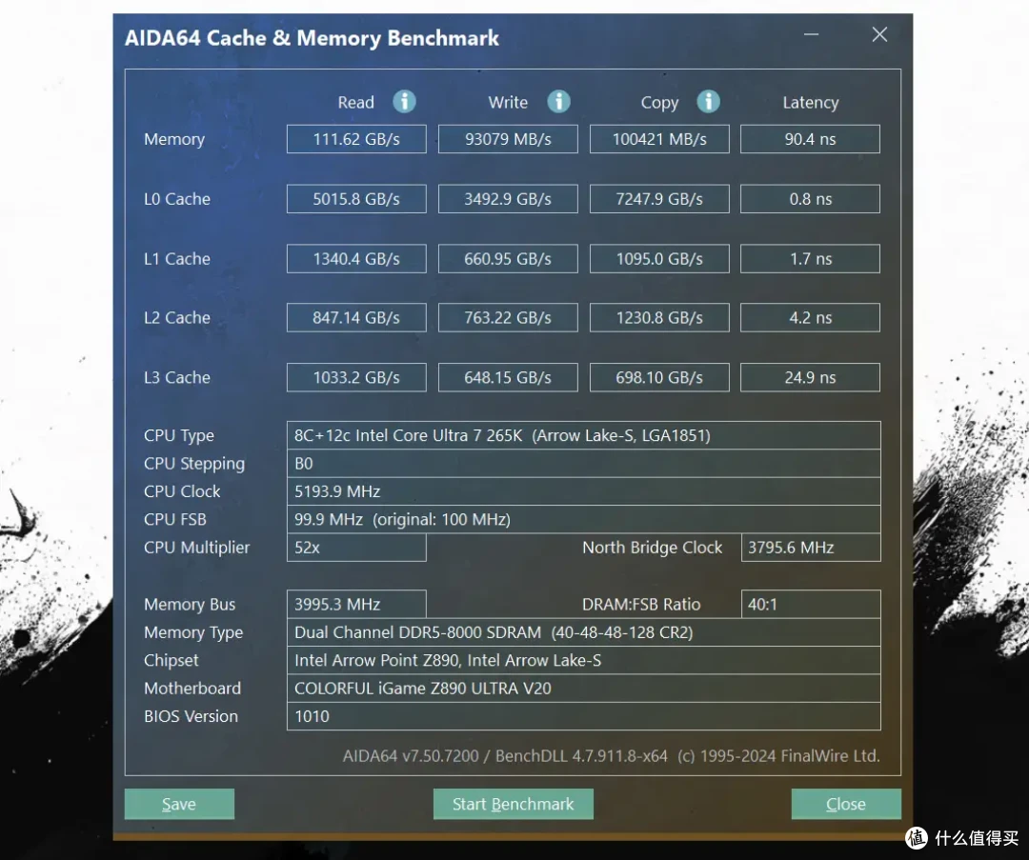The height and width of the screenshot is (860, 1029).
Task: Click CPU Type field Intel Core Ultra 7 265K
Action: (583, 435)
